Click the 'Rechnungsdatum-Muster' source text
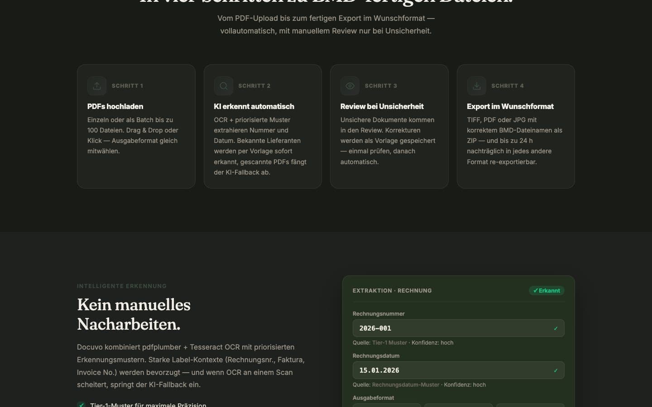Image resolution: width=652 pixels, height=407 pixels. click(406, 385)
